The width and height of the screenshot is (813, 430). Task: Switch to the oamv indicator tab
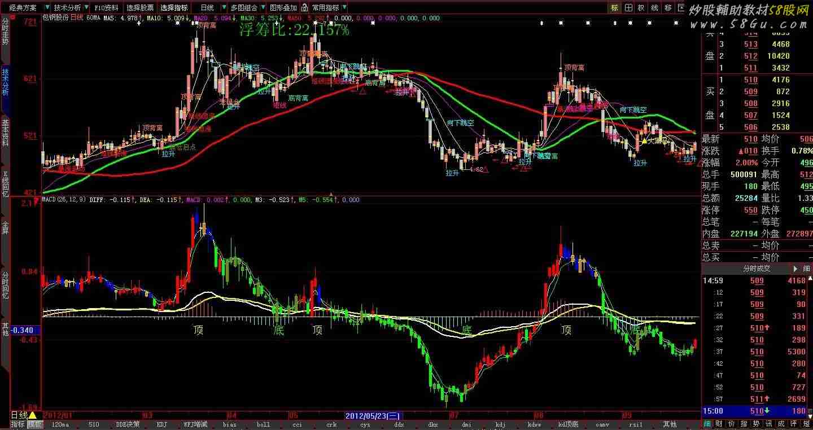click(602, 424)
